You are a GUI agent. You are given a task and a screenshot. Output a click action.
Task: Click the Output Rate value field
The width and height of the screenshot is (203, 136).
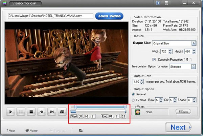pos(136,82)
